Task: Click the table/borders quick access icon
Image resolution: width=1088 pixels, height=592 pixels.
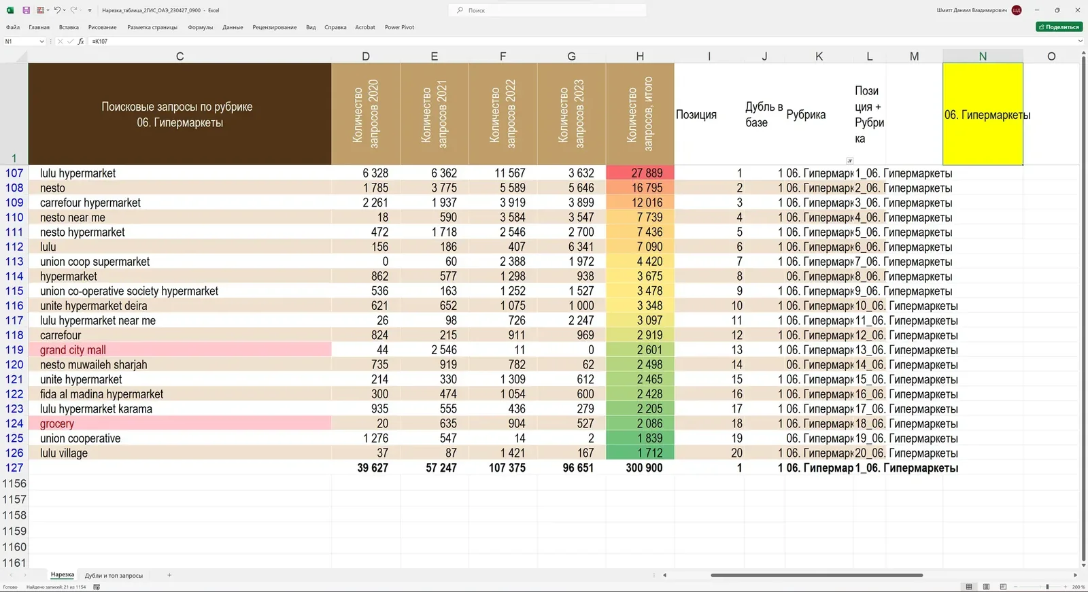Action: coord(40,10)
